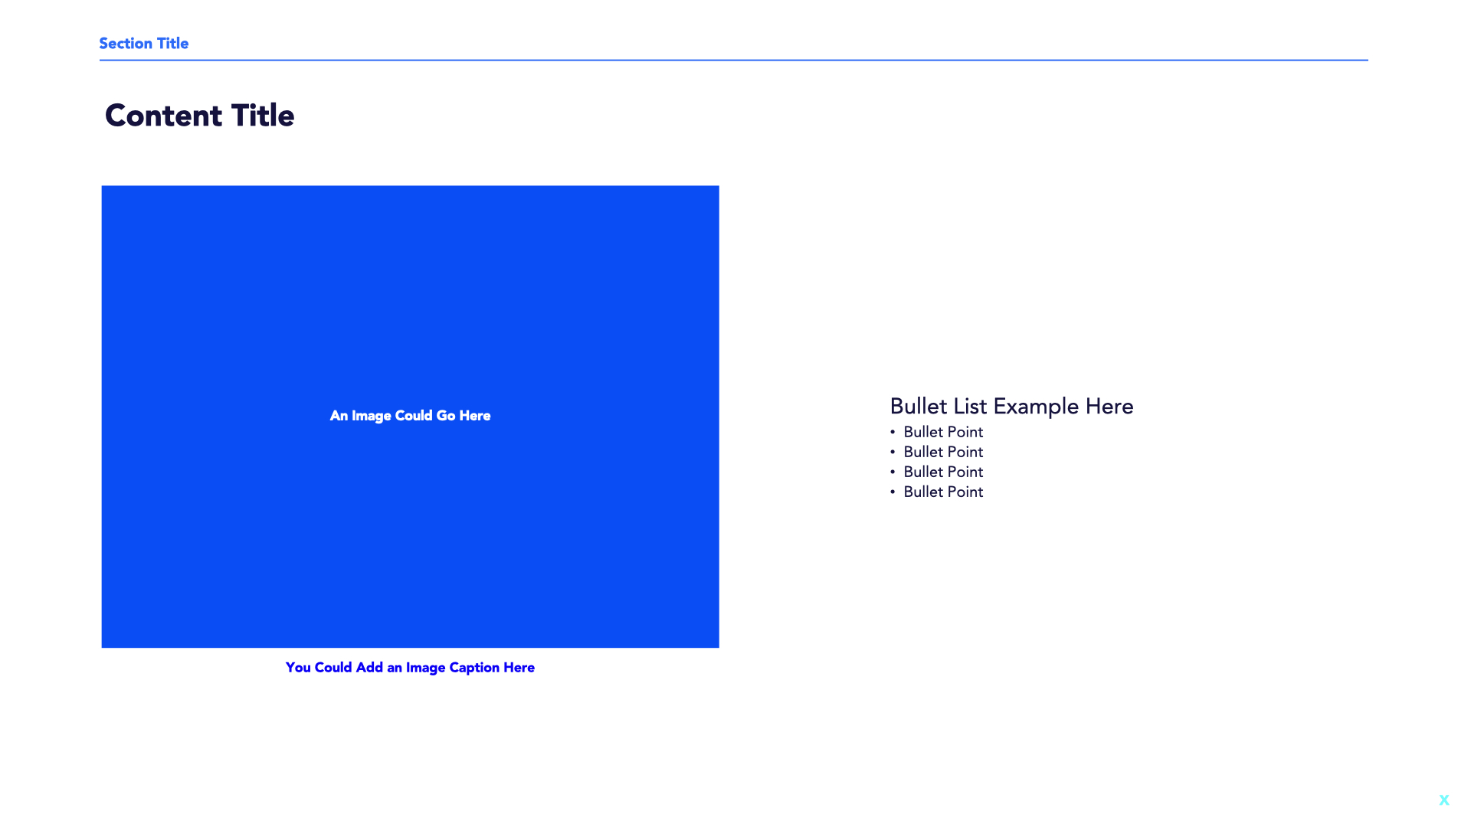The image size is (1471, 827).
Task: Click the 'You Could Add an Image Caption Here' text
Action: click(410, 668)
